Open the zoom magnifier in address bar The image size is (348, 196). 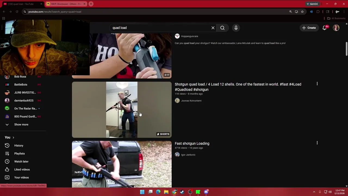coord(291,12)
